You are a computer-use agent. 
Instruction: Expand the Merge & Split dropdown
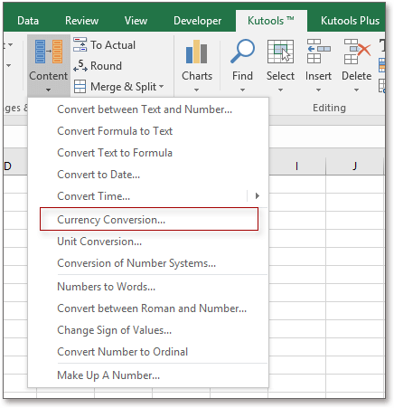click(x=162, y=87)
